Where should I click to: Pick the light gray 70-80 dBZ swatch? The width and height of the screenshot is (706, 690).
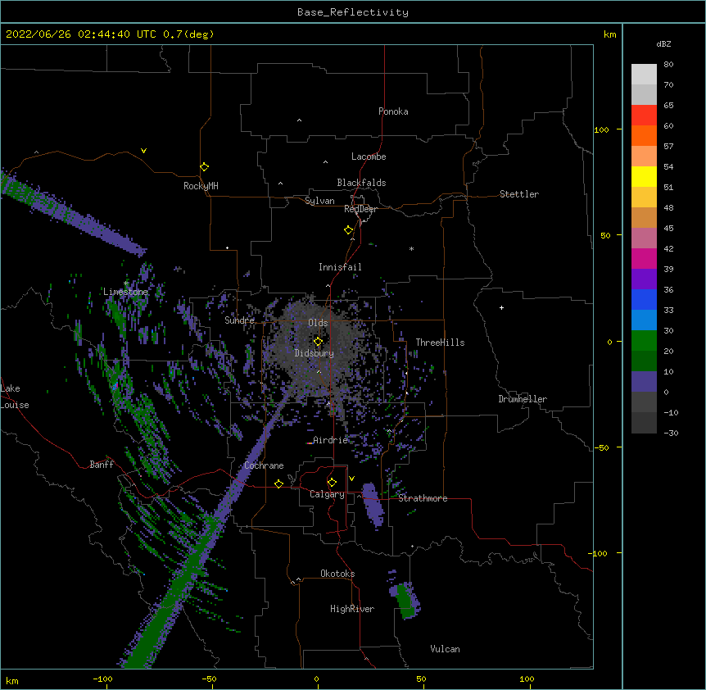[x=644, y=75]
